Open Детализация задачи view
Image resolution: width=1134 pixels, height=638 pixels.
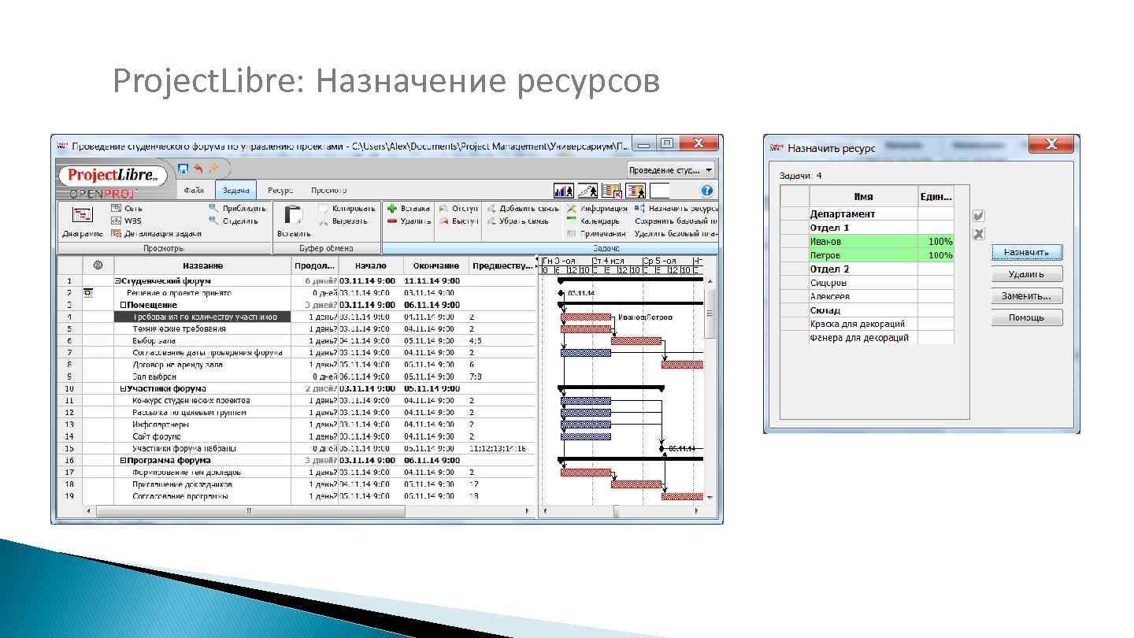click(x=157, y=233)
